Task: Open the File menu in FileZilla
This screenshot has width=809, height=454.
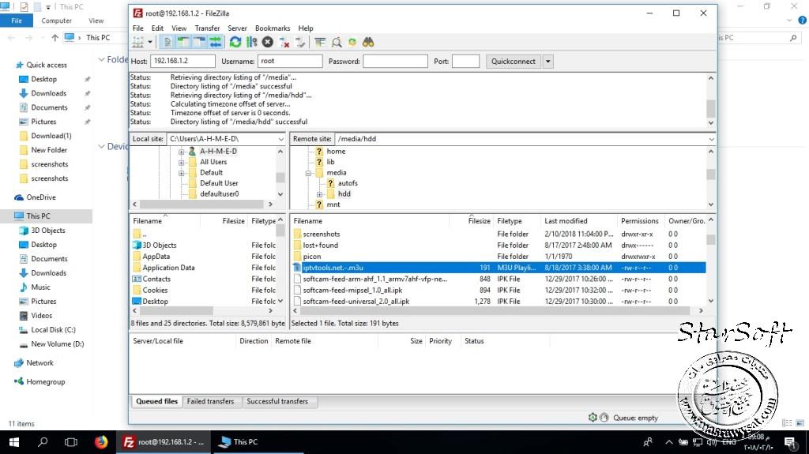Action: click(x=137, y=28)
